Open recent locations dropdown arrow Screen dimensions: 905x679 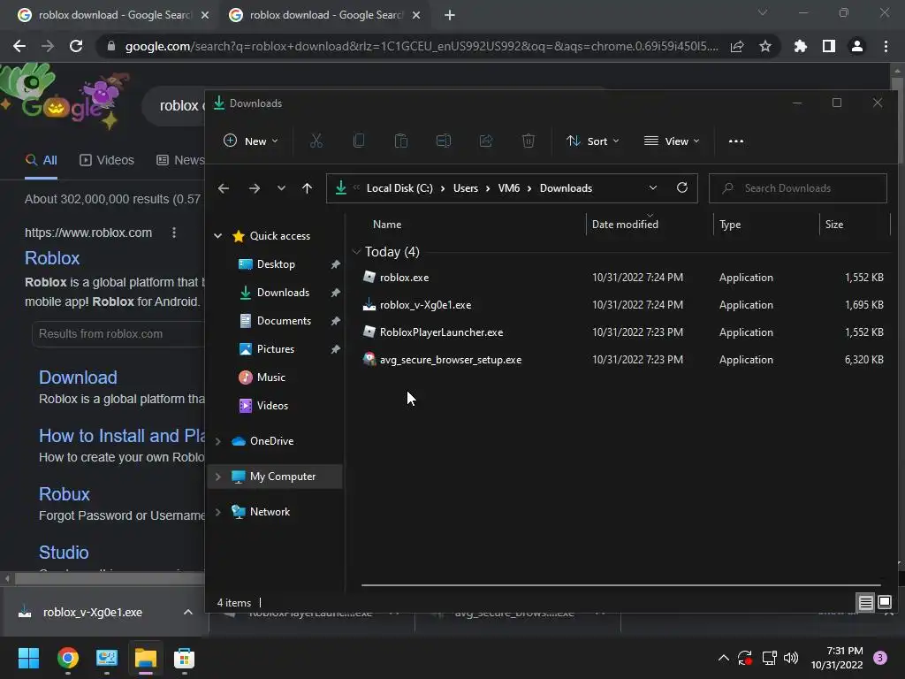[281, 188]
